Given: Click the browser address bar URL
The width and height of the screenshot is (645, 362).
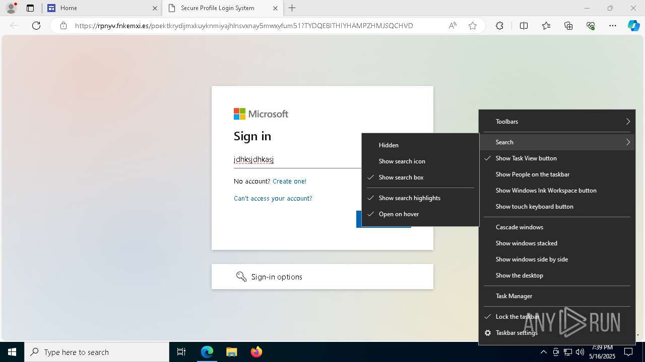Looking at the screenshot, I should (244, 26).
